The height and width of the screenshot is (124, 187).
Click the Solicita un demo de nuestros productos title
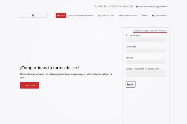(x=150, y=31)
